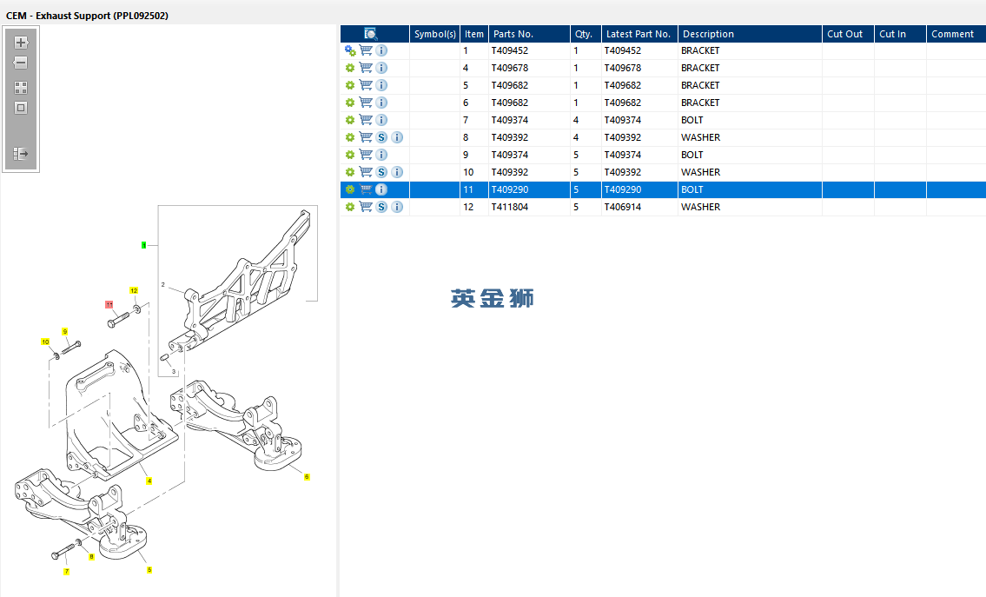
Task: Click the Cut Out column header
Action: [848, 34]
